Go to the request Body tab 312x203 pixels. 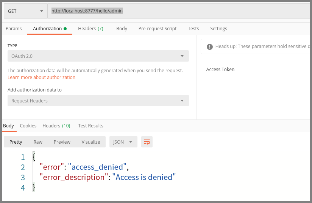pos(122,29)
